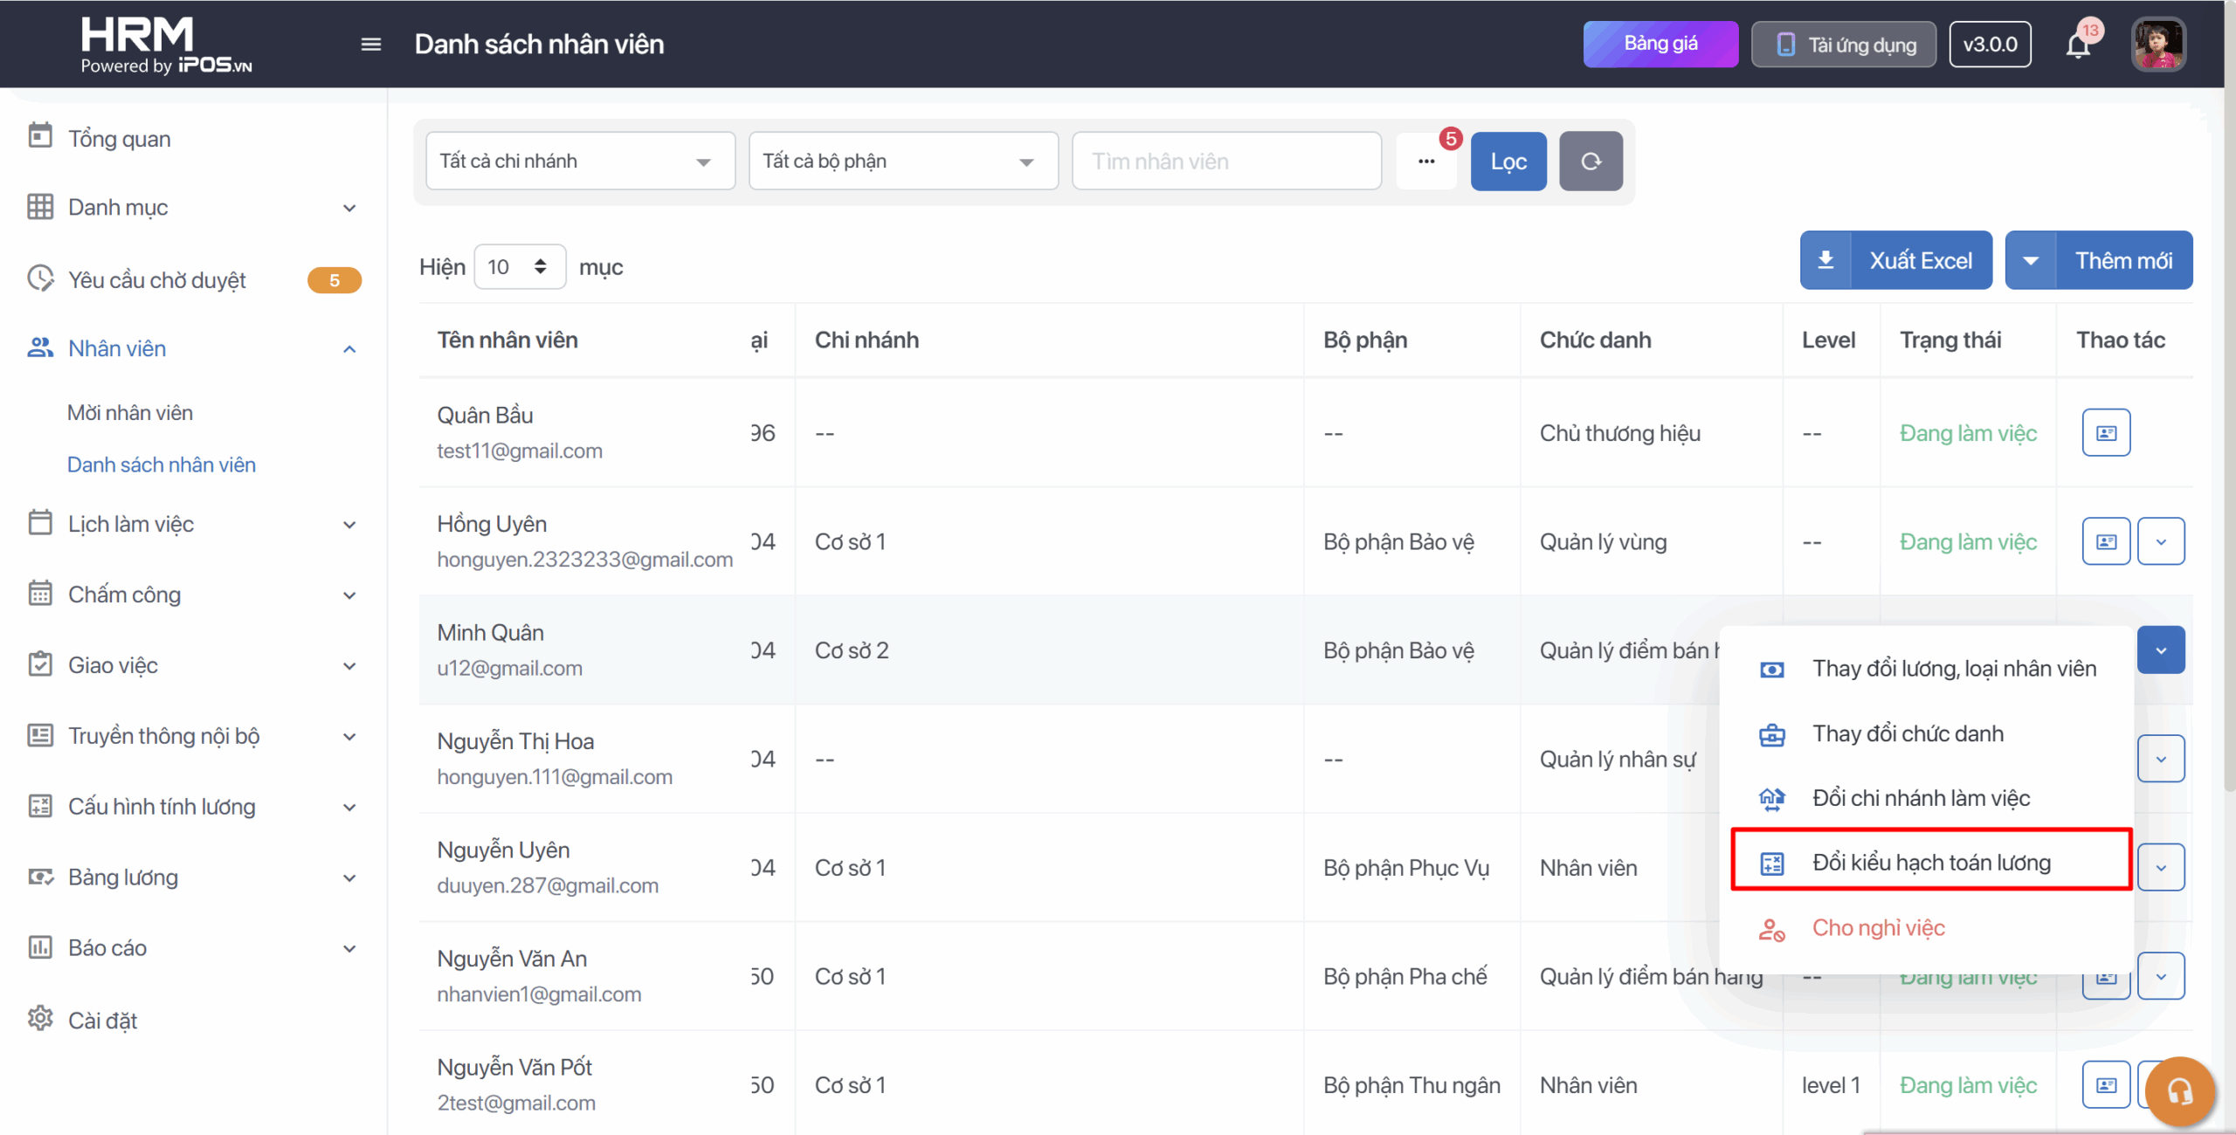Choose Cho nghỉ việc from menu
Screen dimensions: 2236x1135
pyautogui.click(x=1878, y=927)
